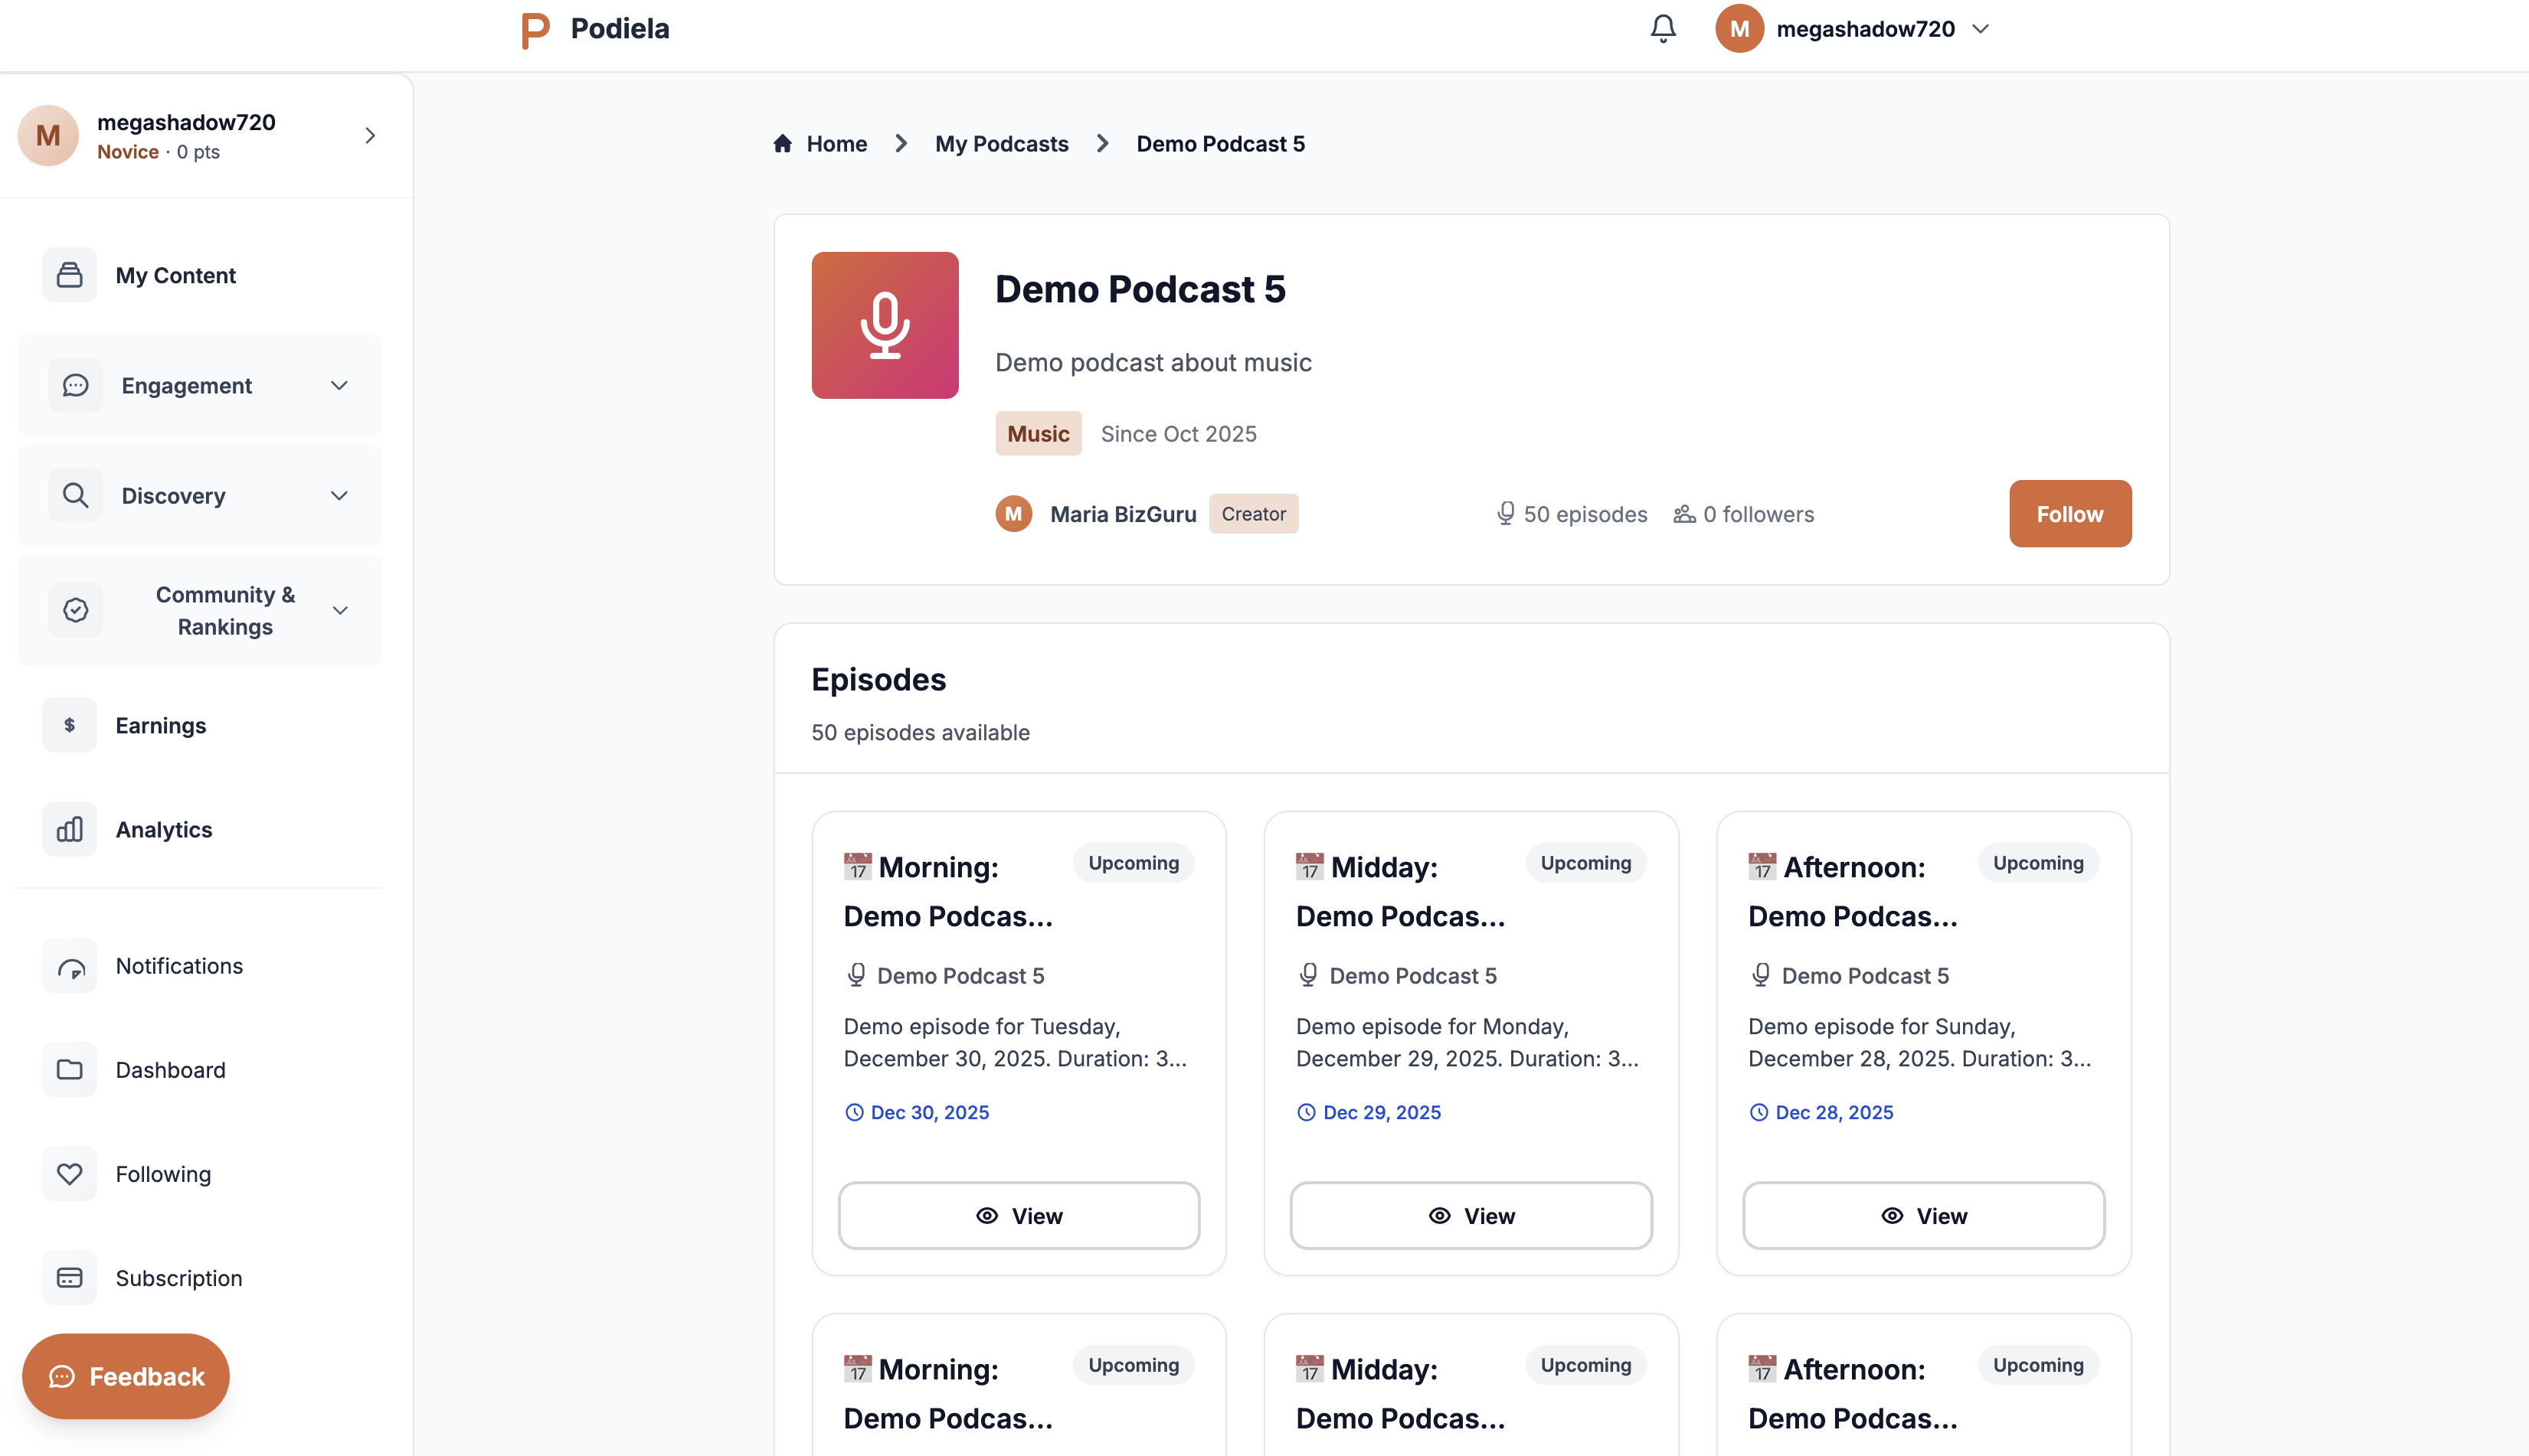Open the Dec 29 Midday episode title
The height and width of the screenshot is (1456, 2529).
pyautogui.click(x=1401, y=891)
